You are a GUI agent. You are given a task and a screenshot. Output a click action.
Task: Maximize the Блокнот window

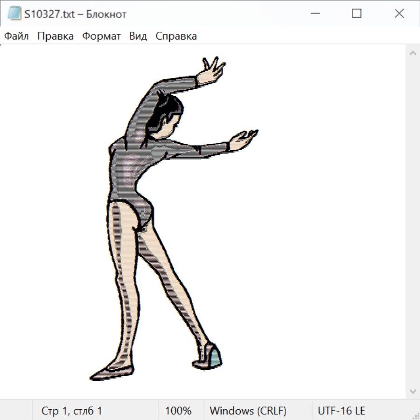click(357, 14)
